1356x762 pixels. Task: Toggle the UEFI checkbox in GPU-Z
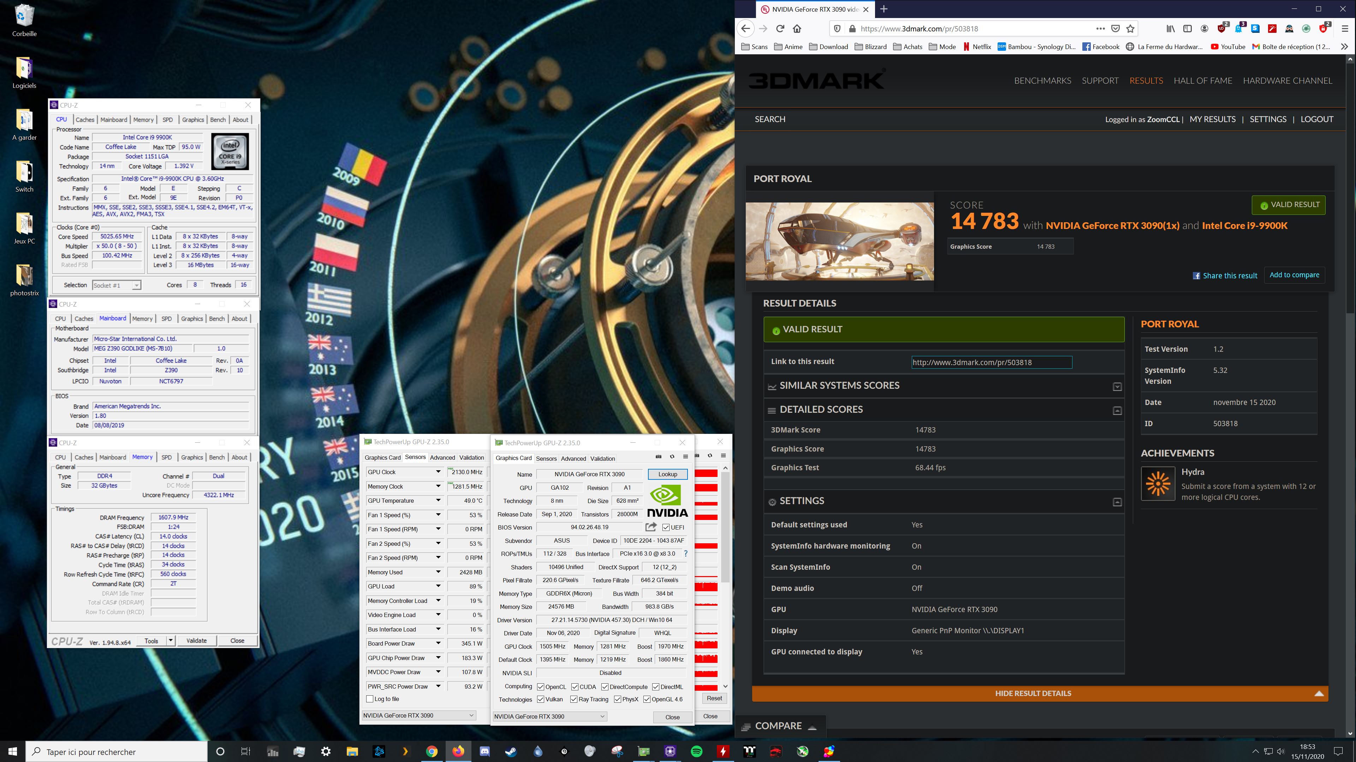point(666,527)
